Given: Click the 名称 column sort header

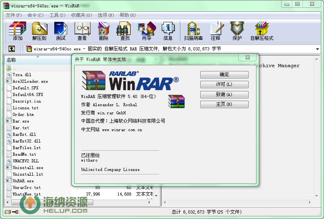Looking at the screenshot, I should 38,60.
